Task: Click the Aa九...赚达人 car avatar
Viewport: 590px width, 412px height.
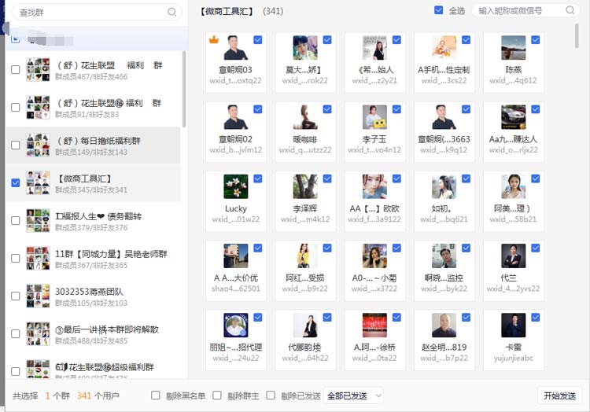Action: [x=513, y=117]
